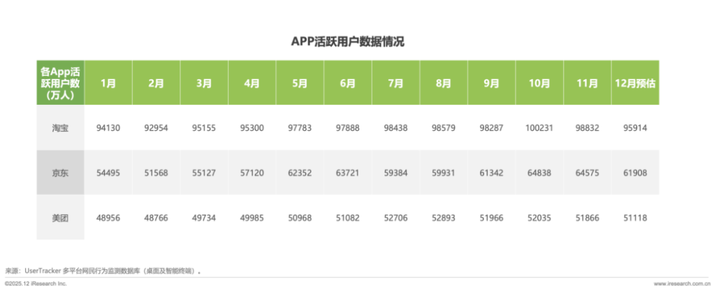Click the ©2025.12 iResearch Inc. copyright text
Image resolution: width=716 pixels, height=290 pixels.
click(x=36, y=283)
